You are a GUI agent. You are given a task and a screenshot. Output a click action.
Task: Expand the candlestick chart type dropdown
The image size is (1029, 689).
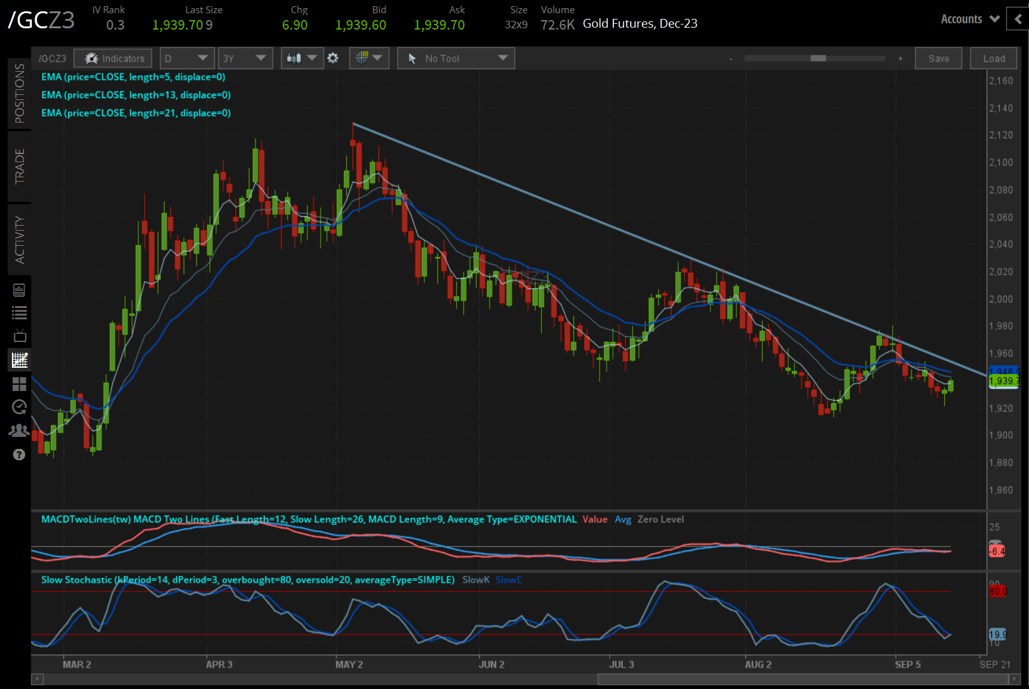coord(302,58)
